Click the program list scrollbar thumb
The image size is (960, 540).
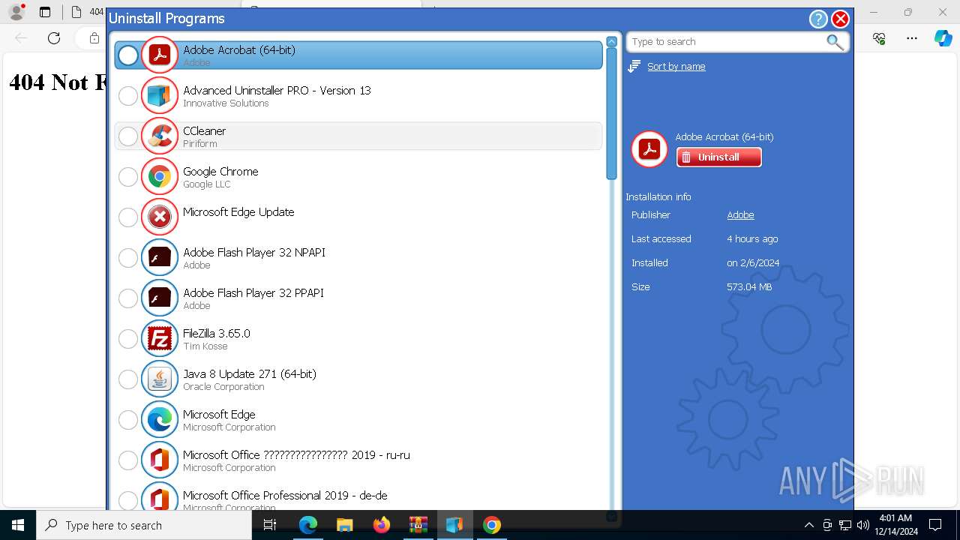[611, 115]
